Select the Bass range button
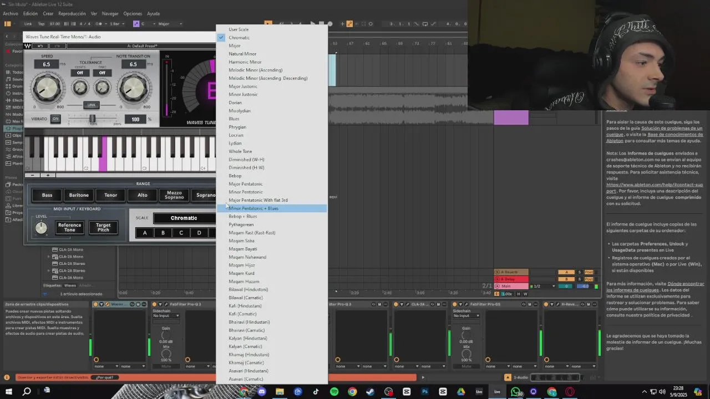The width and height of the screenshot is (710, 399). 47,195
